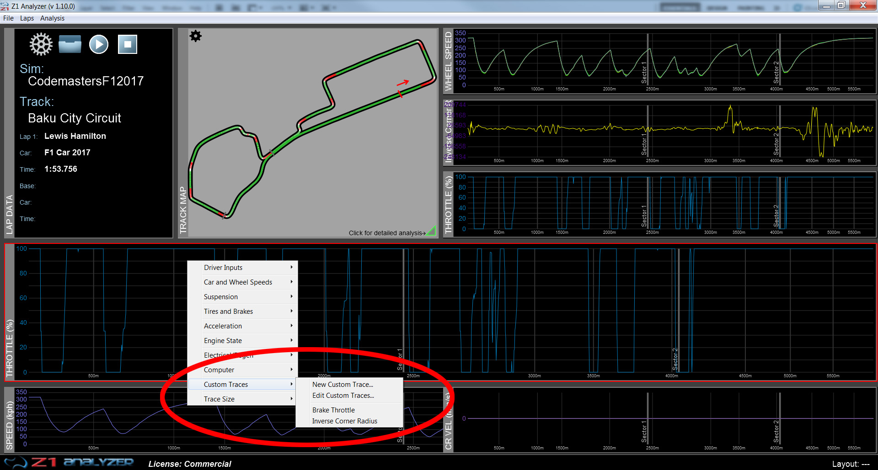Choose Edit Custom Traces...
Screen dimensions: 878x470
(x=349, y=396)
